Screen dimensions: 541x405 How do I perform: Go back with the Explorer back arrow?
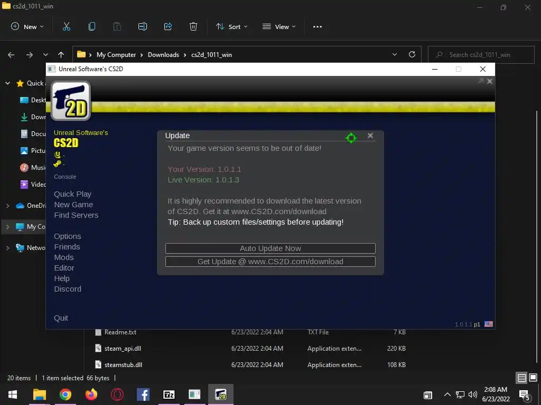11,55
